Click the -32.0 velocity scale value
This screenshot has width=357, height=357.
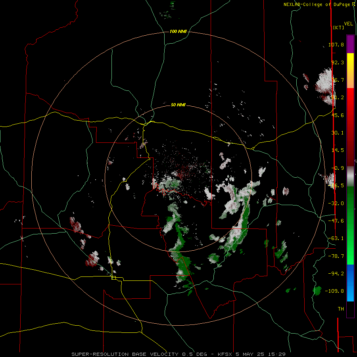click(336, 203)
